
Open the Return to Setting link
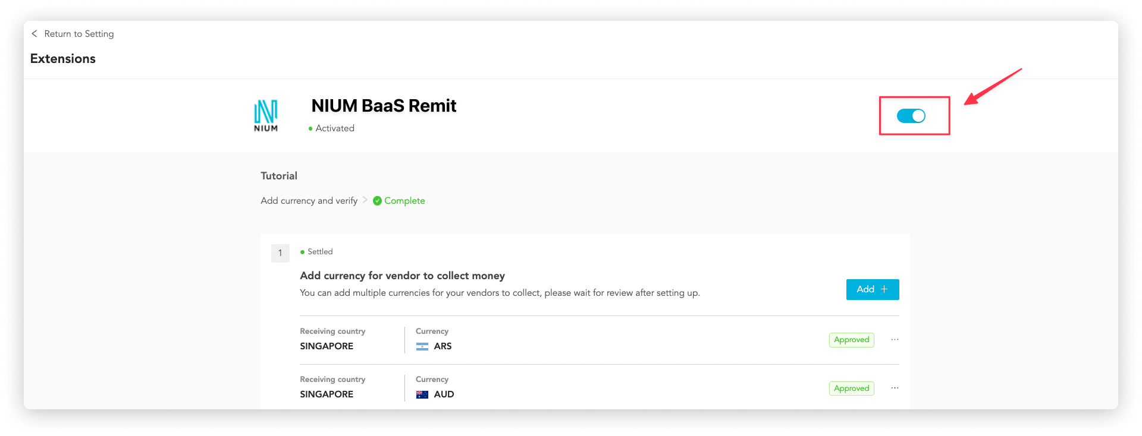coord(79,34)
